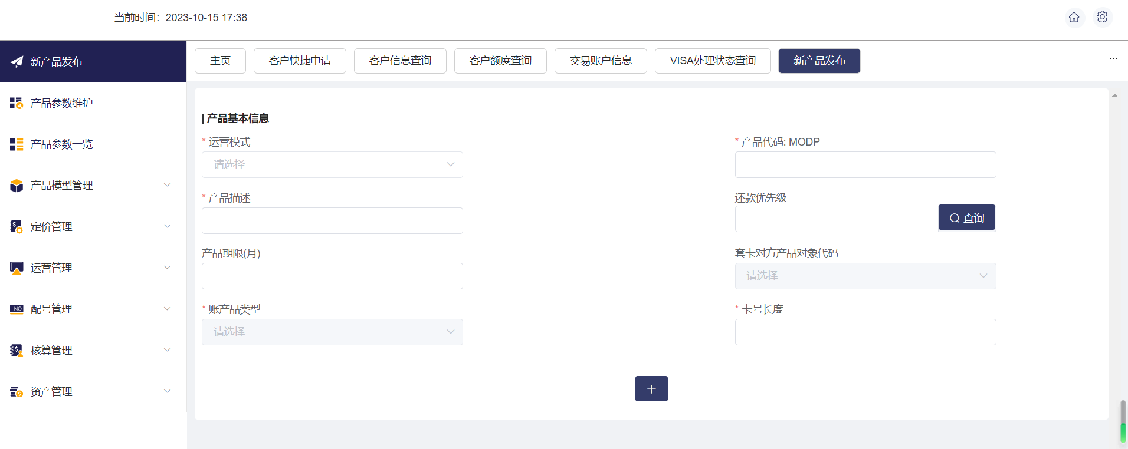Switch to the 交易账户信息 tab
The width and height of the screenshot is (1128, 449).
601,61
